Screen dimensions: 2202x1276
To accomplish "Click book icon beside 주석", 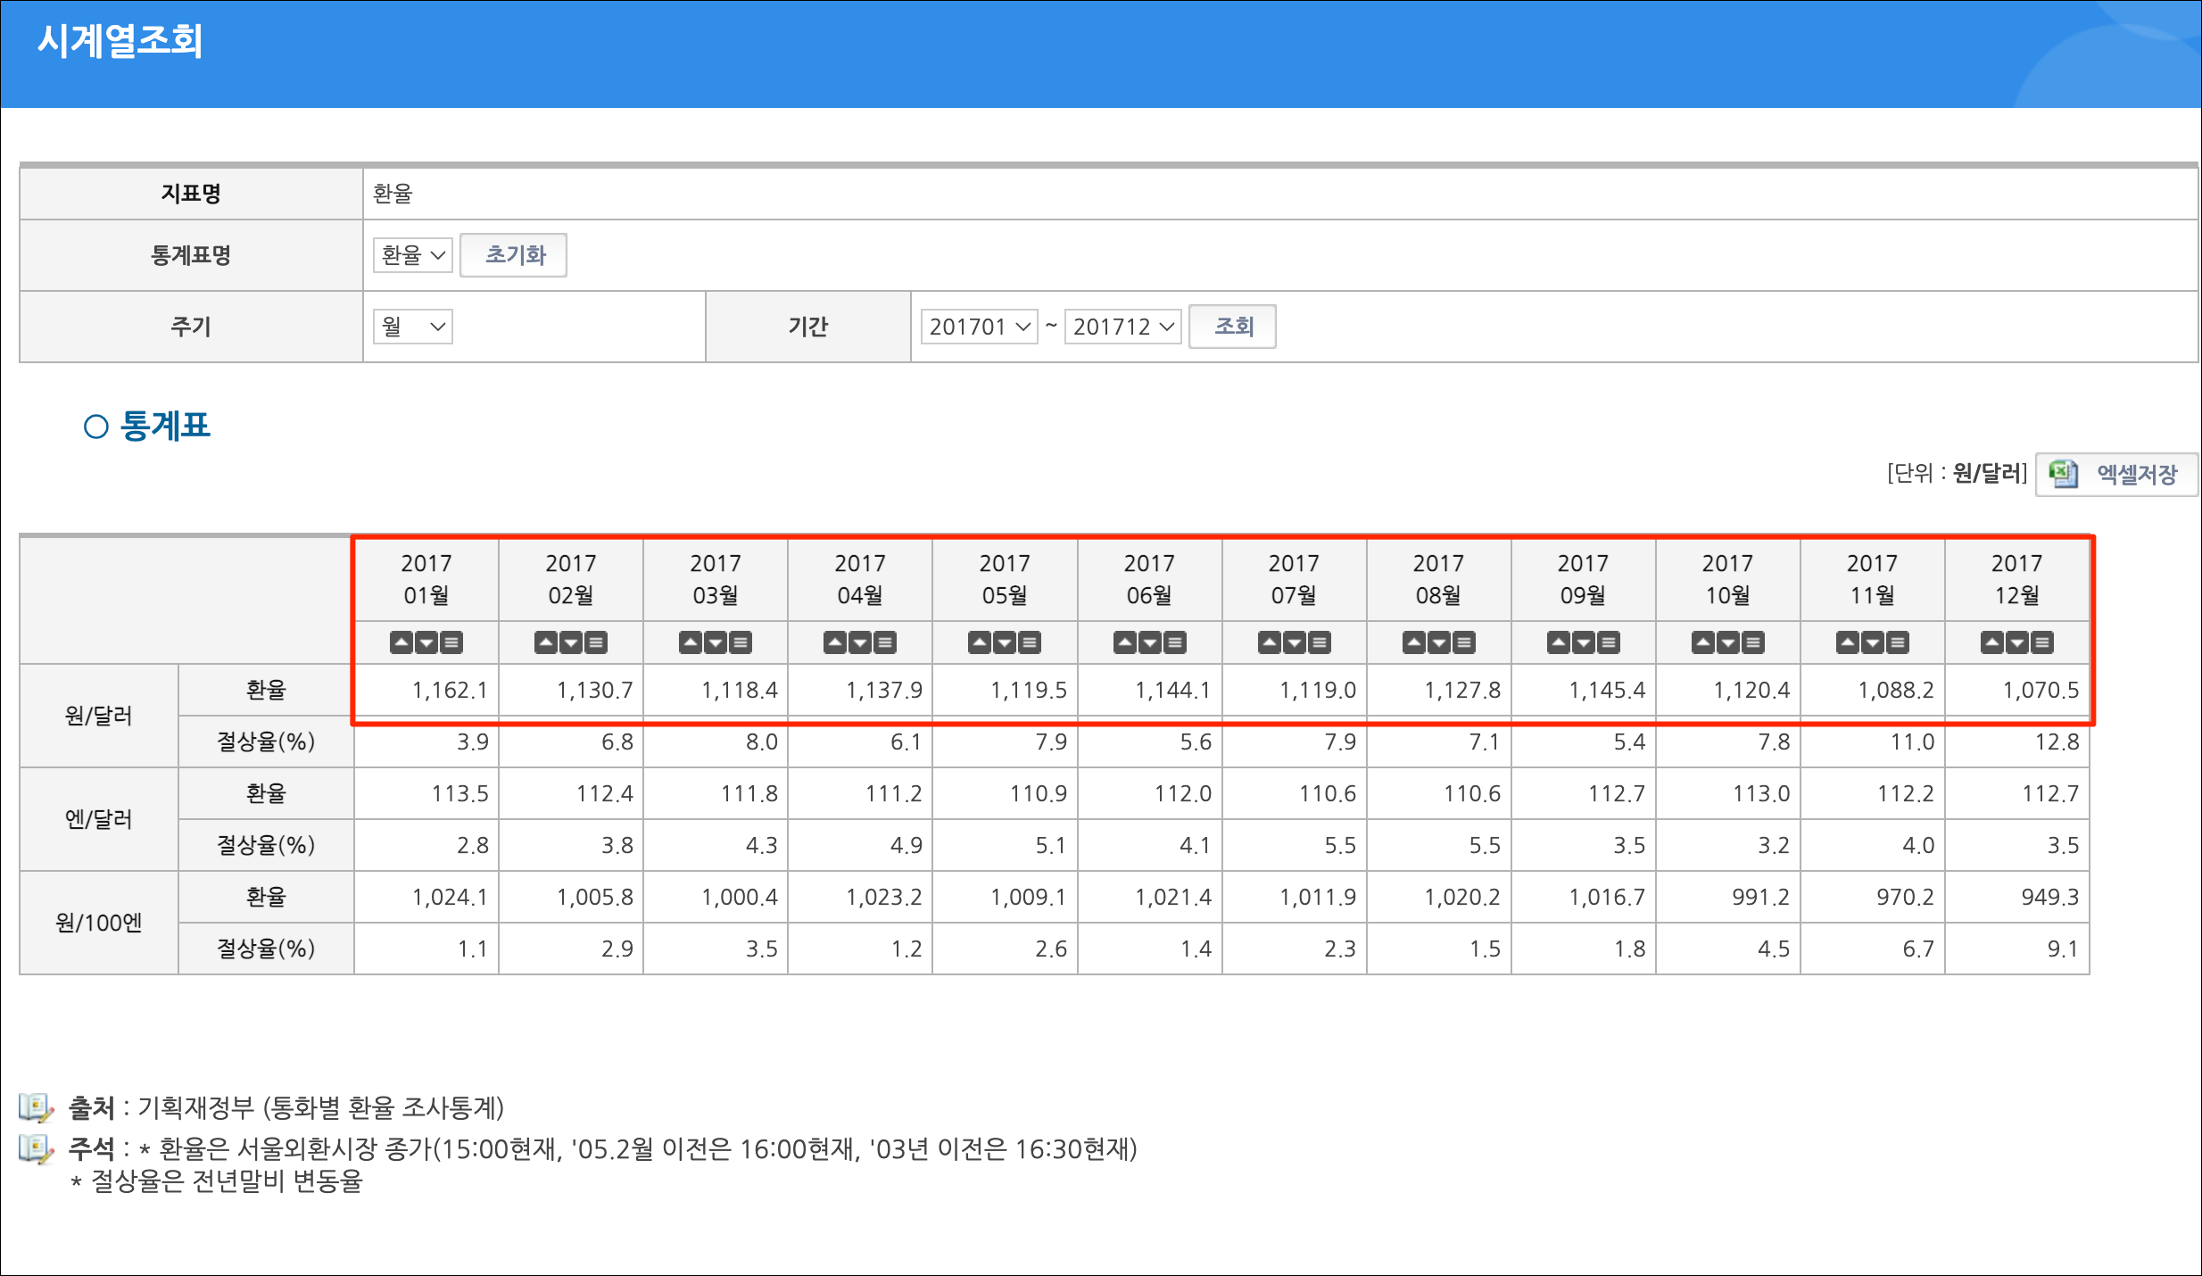I will (36, 1148).
